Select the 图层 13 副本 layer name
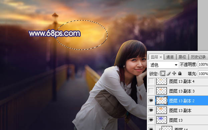 tap(180, 111)
